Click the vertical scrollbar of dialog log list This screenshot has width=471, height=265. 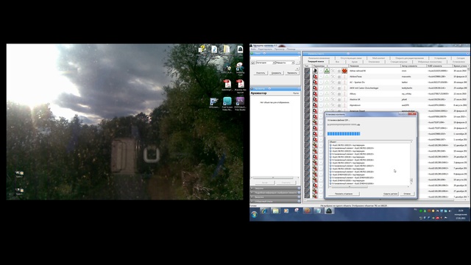point(411,163)
